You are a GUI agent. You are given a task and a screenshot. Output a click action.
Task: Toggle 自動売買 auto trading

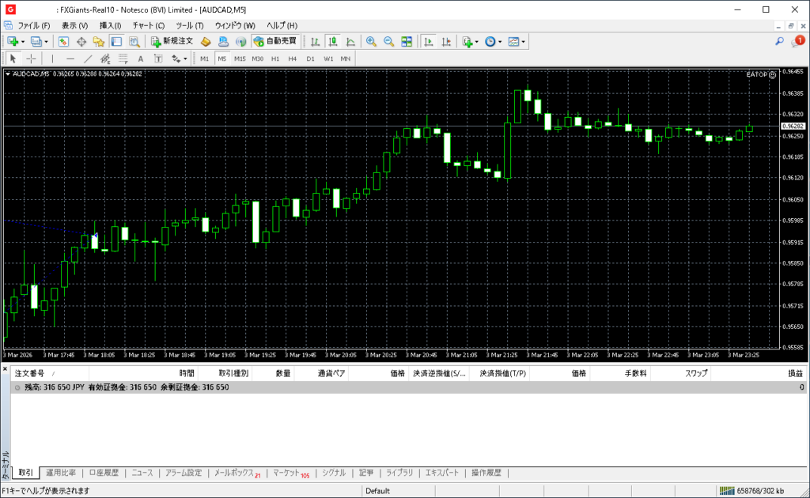274,41
